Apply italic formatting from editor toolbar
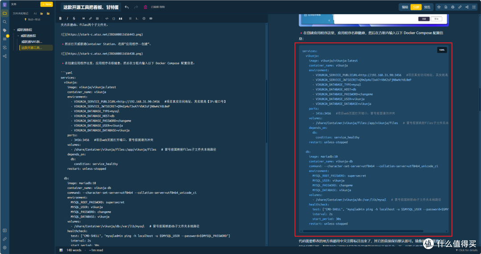This screenshot has height=254, width=481. (x=67, y=18)
